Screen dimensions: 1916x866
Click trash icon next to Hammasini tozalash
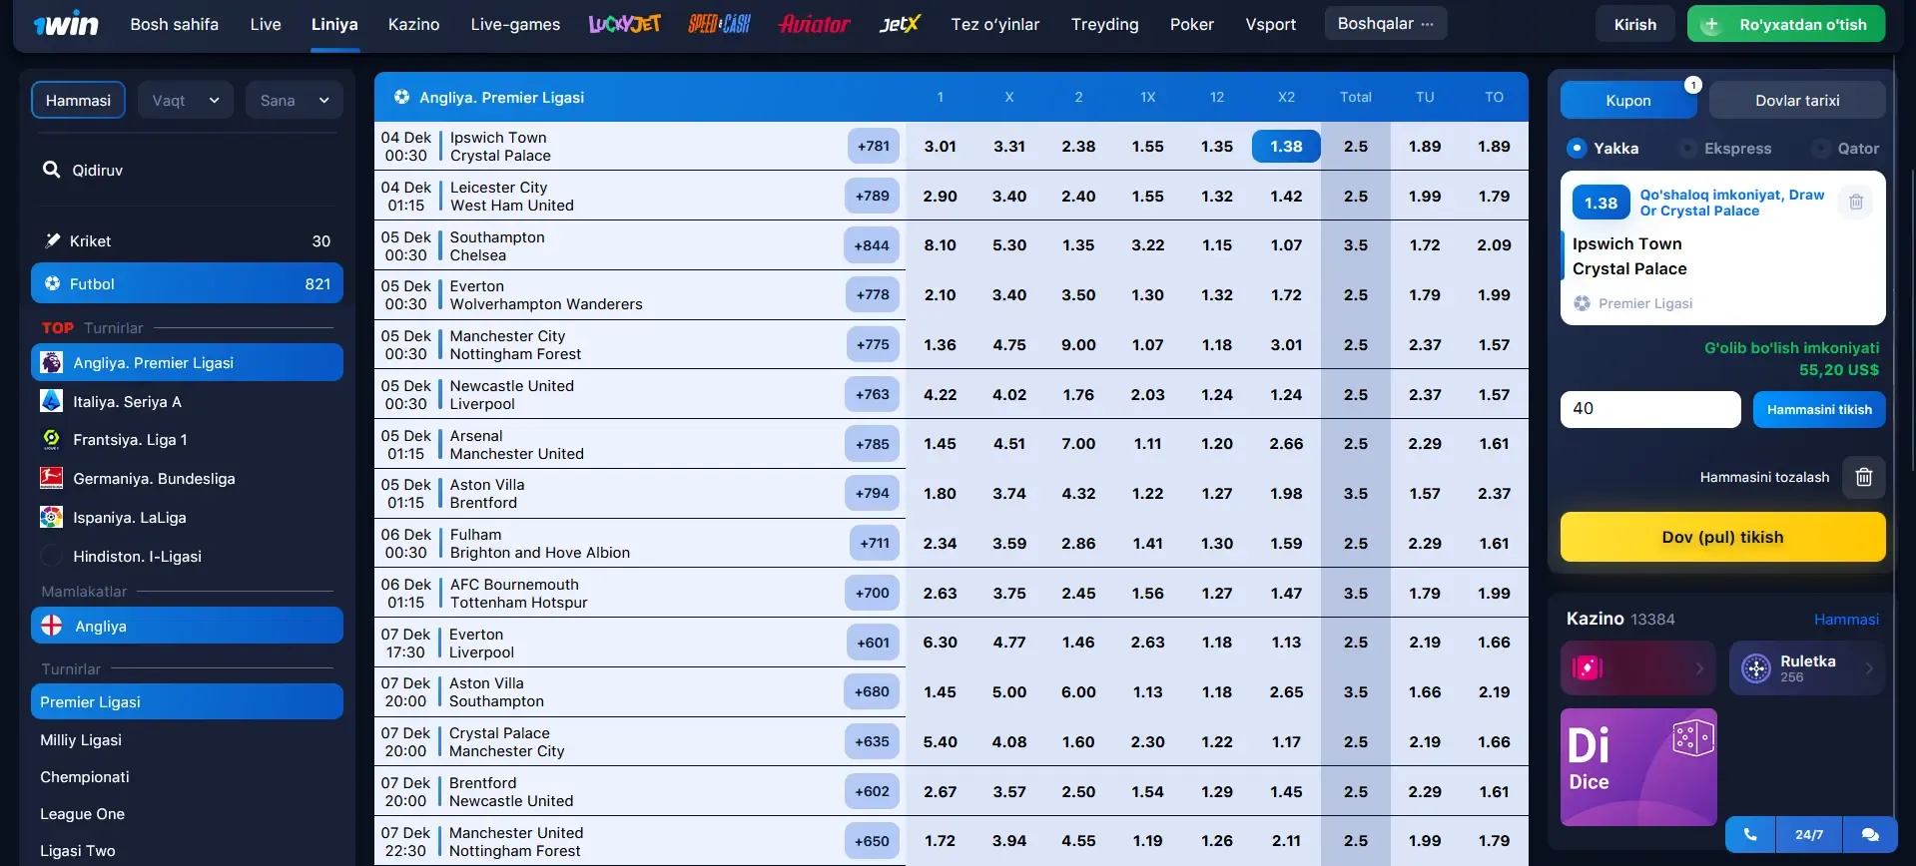(x=1863, y=477)
